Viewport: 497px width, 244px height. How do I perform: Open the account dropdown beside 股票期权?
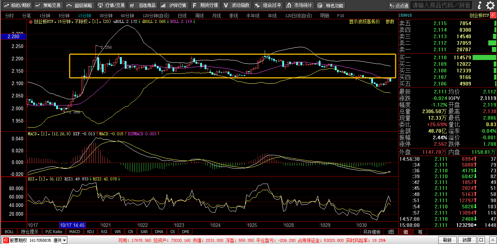tap(65, 240)
